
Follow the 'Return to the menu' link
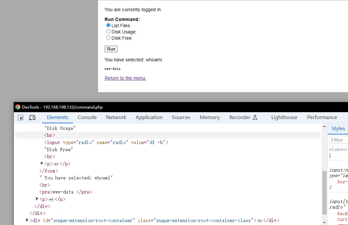[x=125, y=78]
